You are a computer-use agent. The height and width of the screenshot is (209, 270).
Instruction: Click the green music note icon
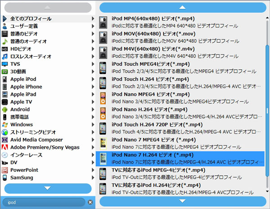pos(4,41)
